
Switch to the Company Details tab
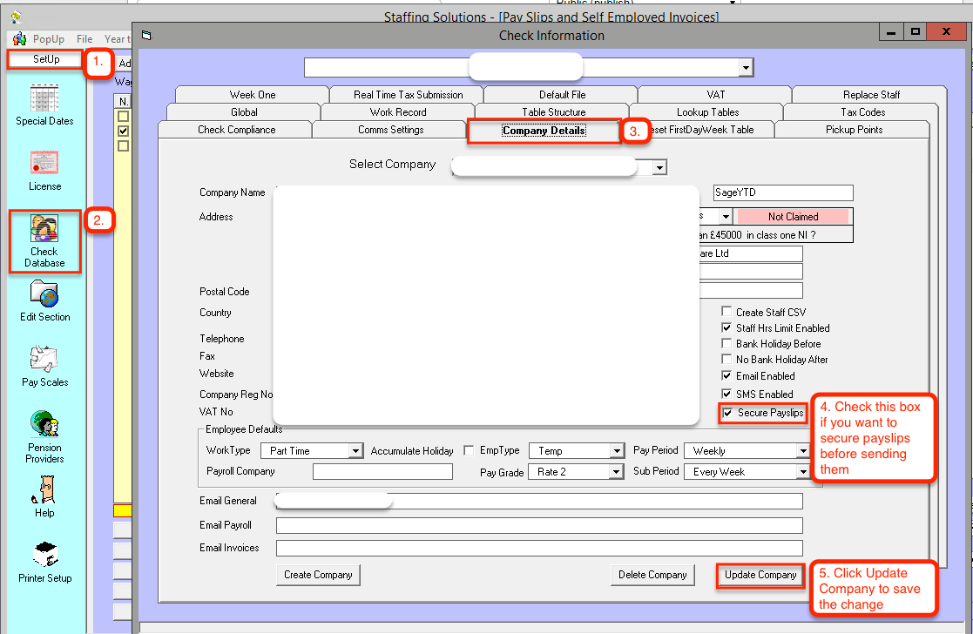click(x=544, y=131)
